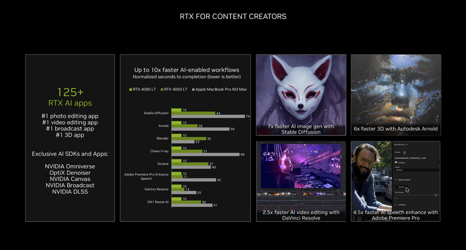This screenshot has width=466, height=250.
Task: Click the 'NVIDIA DLSS' entry
Action: [70, 192]
